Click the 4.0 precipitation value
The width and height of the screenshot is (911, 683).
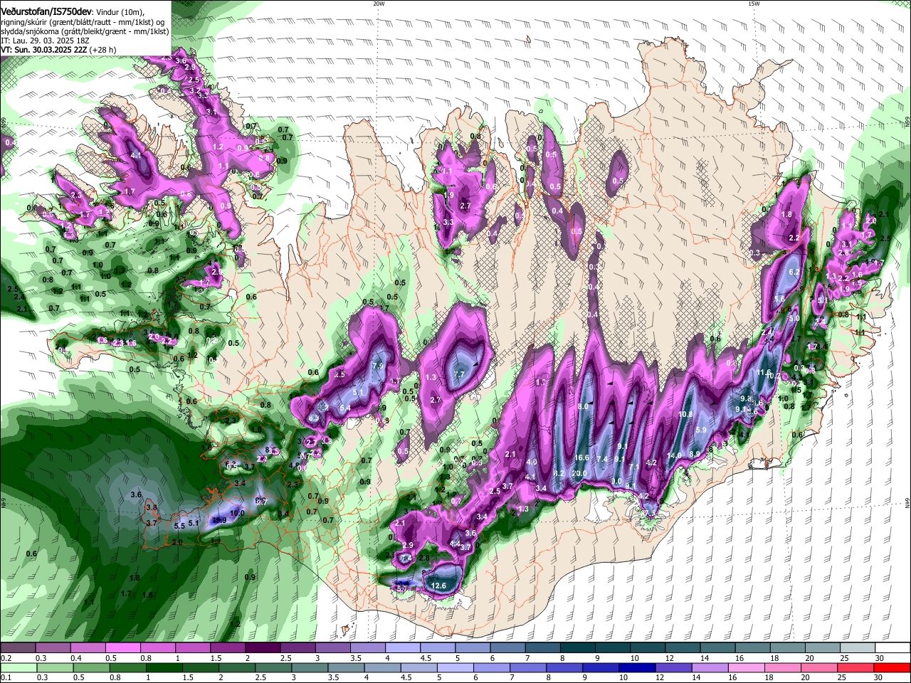click(531, 463)
